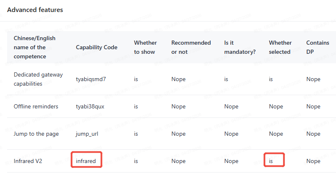
Task: Click the "Capability Code" column header
Action: pyautogui.click(x=96, y=47)
